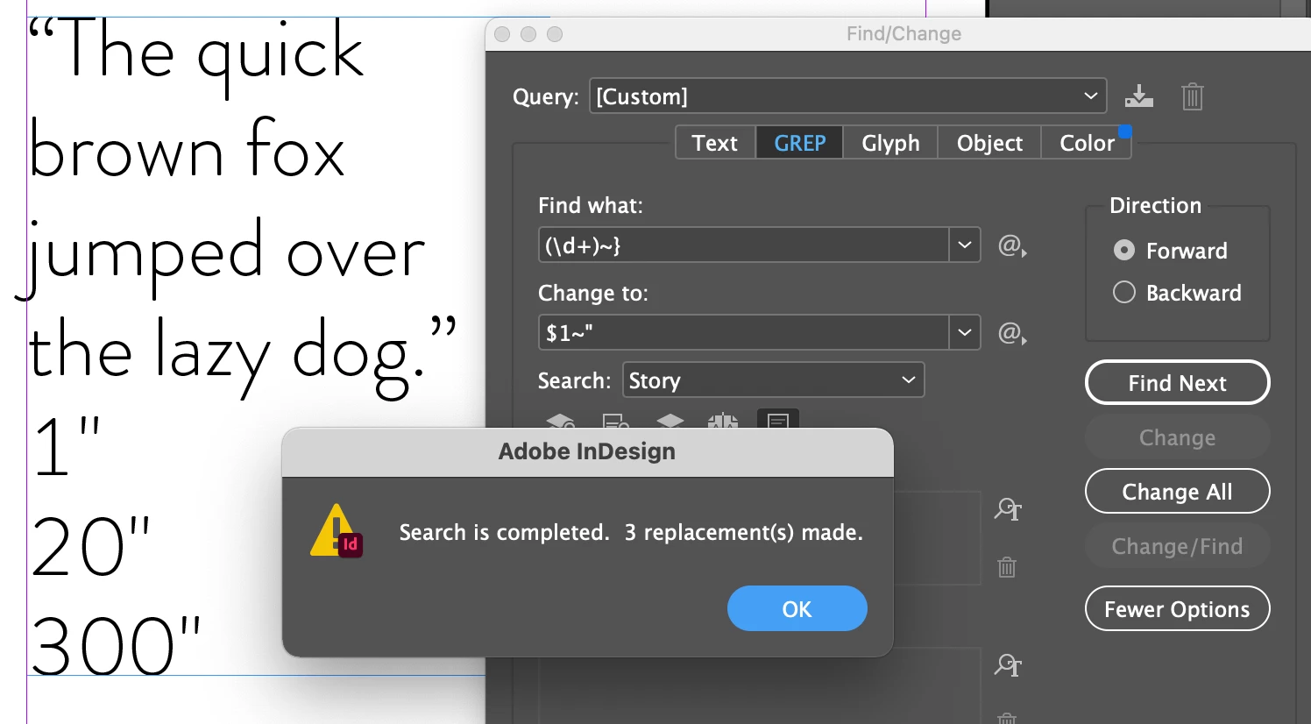
Task: Click the Change All button
Action: [1177, 492]
